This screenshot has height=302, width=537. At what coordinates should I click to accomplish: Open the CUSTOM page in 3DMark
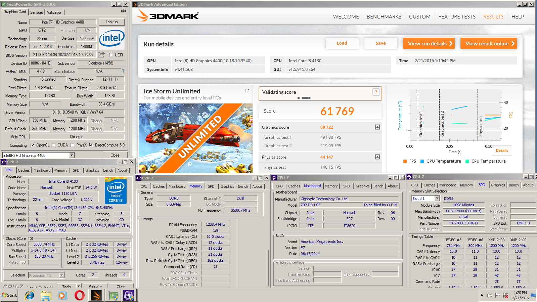coord(419,16)
